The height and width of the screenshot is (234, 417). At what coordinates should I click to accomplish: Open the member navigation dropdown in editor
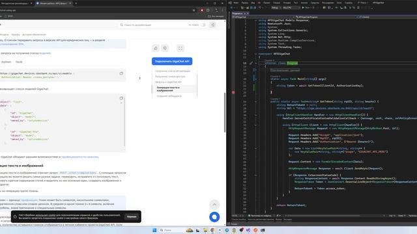coord(387,17)
